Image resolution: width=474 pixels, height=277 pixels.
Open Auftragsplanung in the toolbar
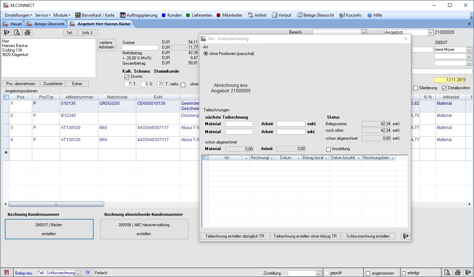138,15
